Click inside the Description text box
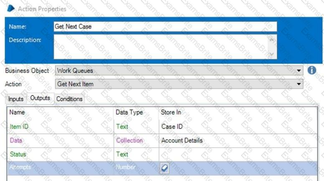The image size is (324, 181). (x=161, y=47)
